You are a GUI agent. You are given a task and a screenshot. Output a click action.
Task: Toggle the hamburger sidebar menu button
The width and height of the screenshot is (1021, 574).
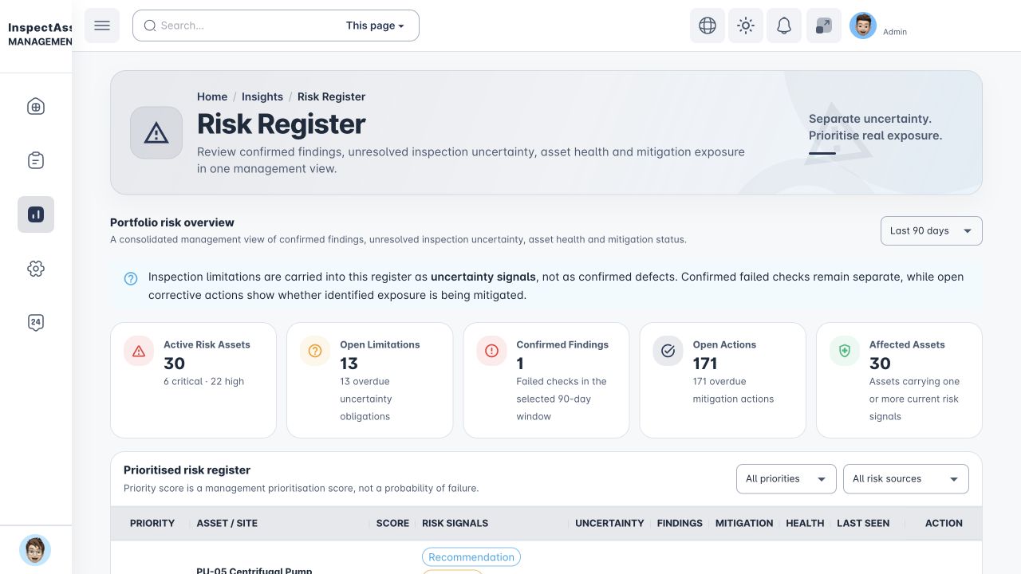click(102, 26)
